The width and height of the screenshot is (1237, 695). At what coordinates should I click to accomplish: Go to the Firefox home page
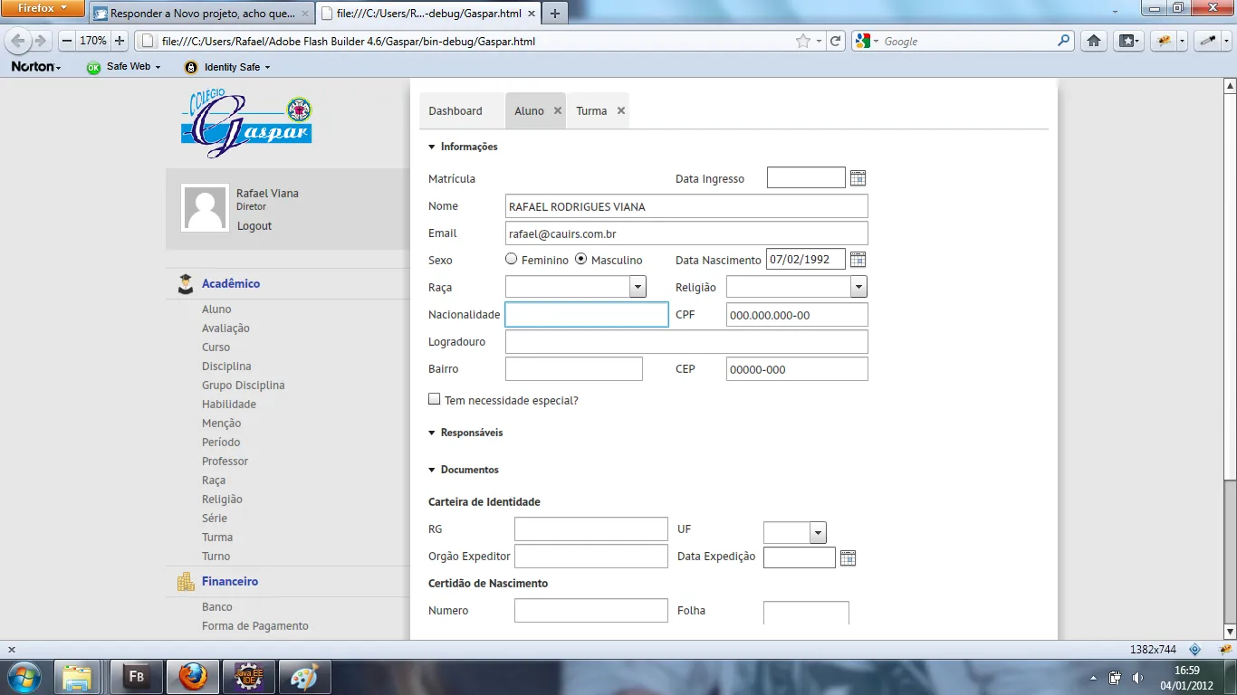tap(1094, 41)
